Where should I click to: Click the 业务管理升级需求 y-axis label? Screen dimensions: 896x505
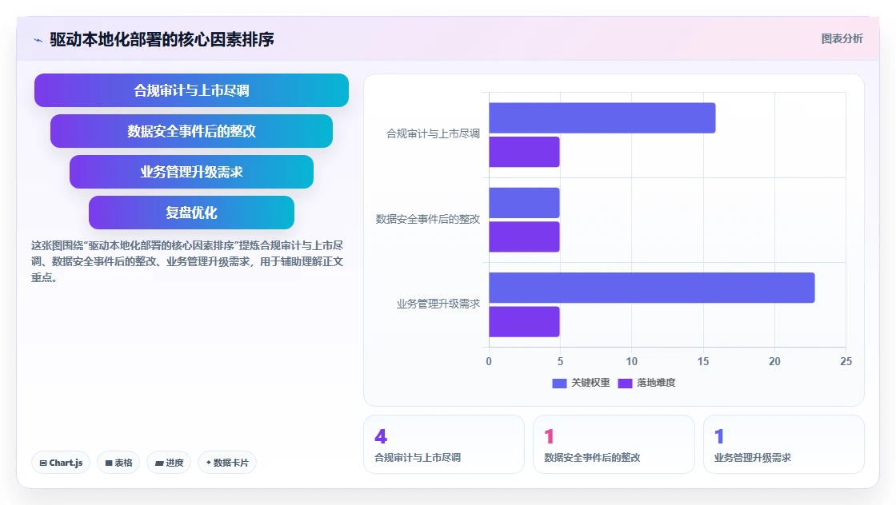coord(438,304)
